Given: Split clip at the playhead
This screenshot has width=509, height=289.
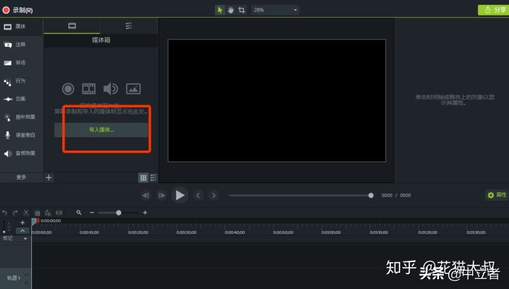Looking at the screenshot, I should (59, 213).
